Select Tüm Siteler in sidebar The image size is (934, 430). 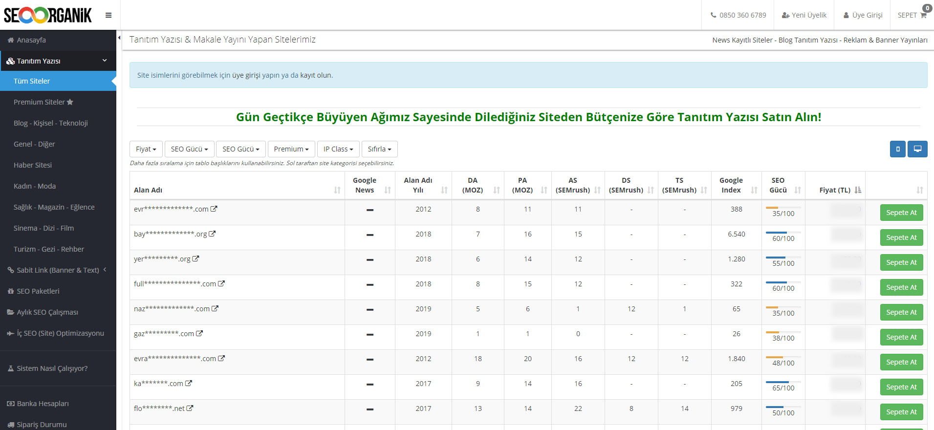[58, 81]
